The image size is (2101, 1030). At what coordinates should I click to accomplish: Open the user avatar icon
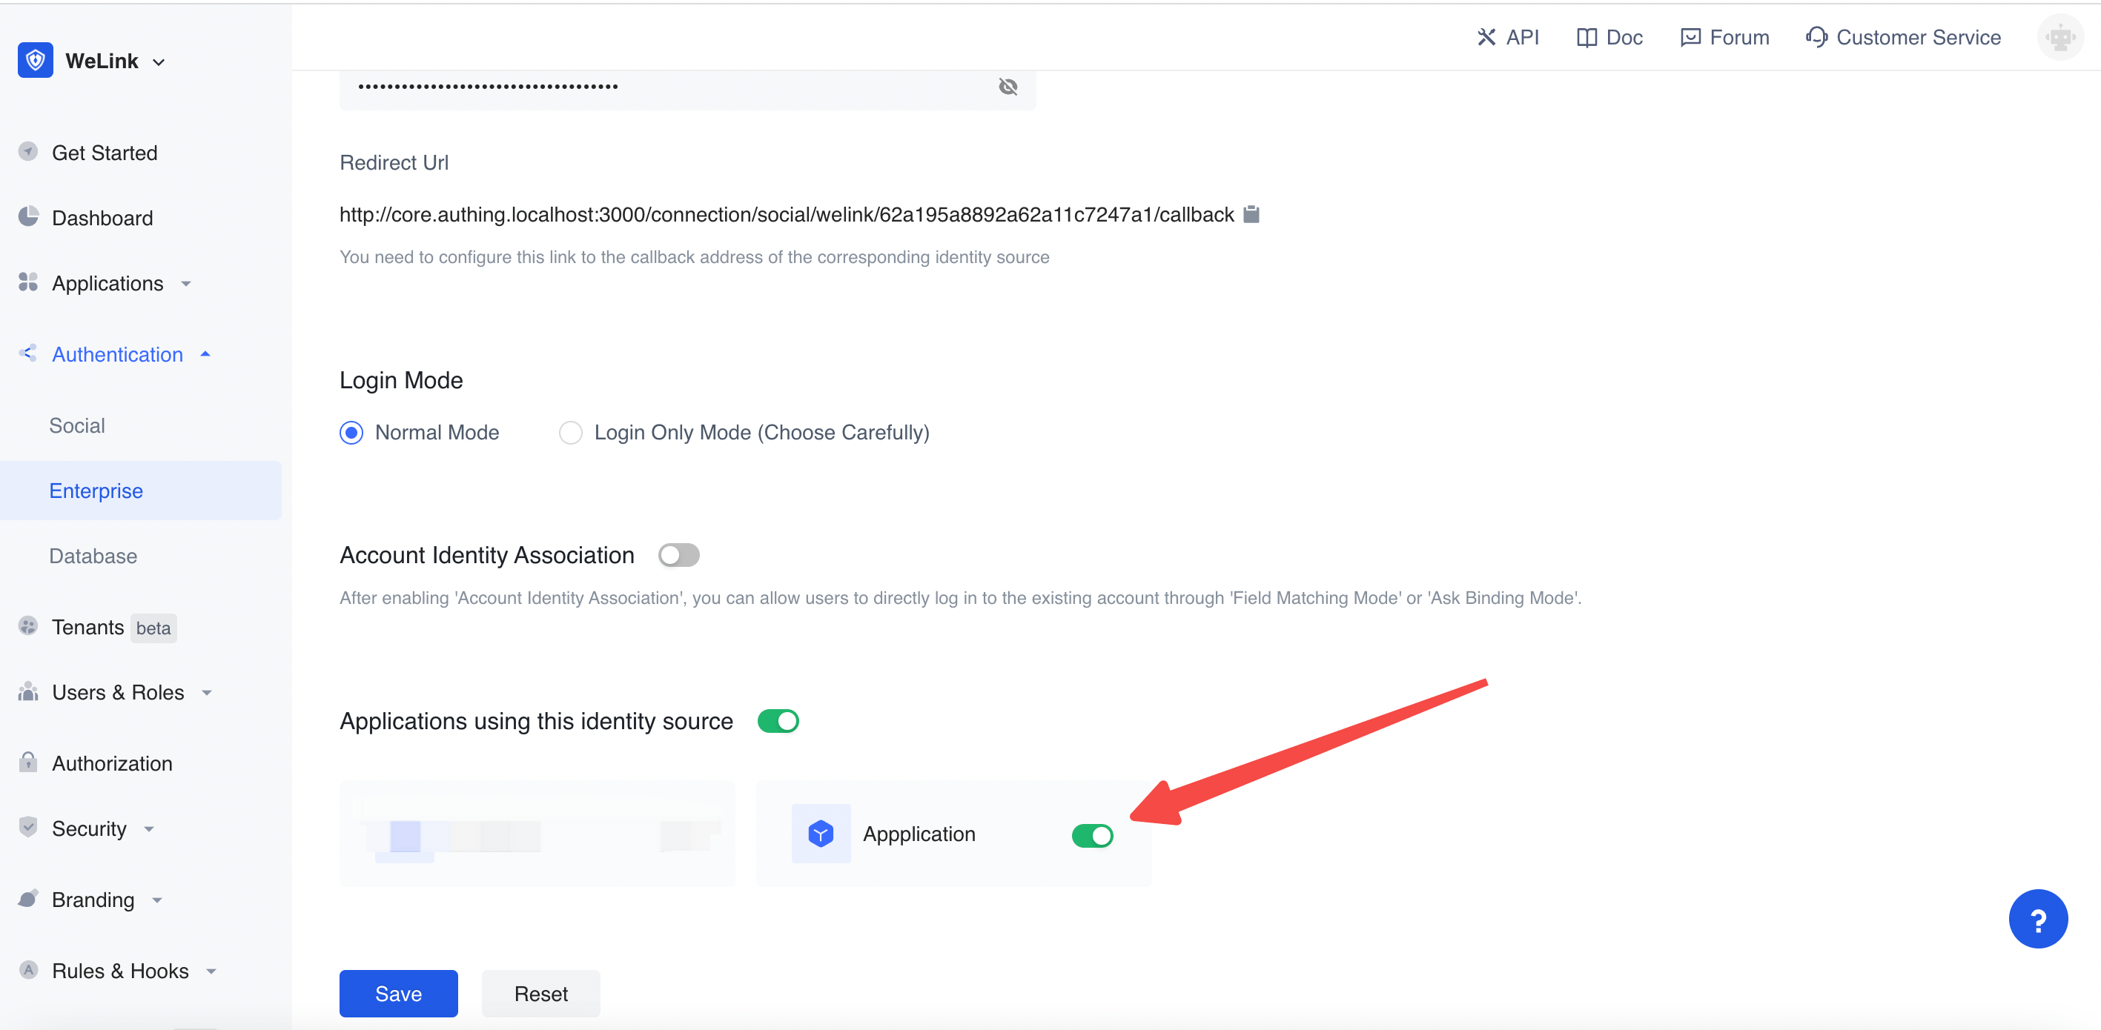(2059, 38)
